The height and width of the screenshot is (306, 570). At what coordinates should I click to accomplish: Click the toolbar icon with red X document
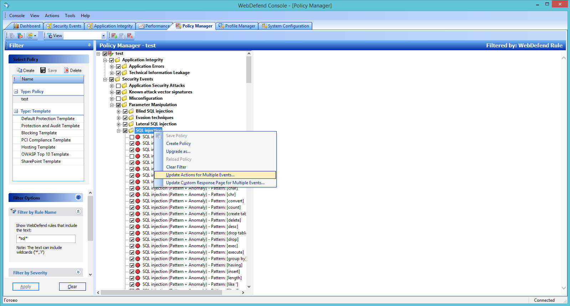point(20,36)
